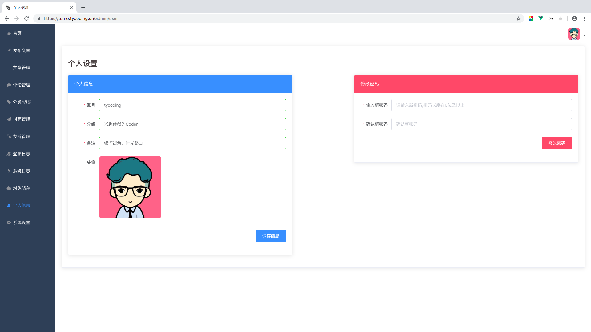Click the 保存信息 button
The image size is (591, 332).
coord(271,236)
